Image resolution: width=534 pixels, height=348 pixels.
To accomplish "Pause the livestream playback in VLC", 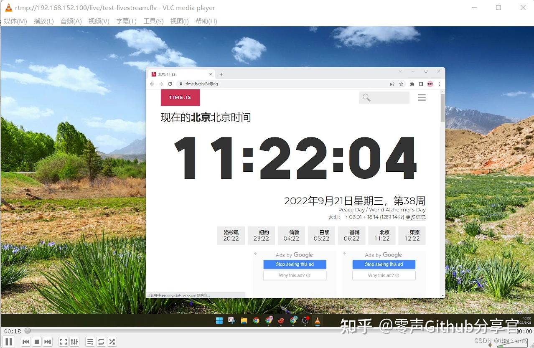I will pos(9,342).
